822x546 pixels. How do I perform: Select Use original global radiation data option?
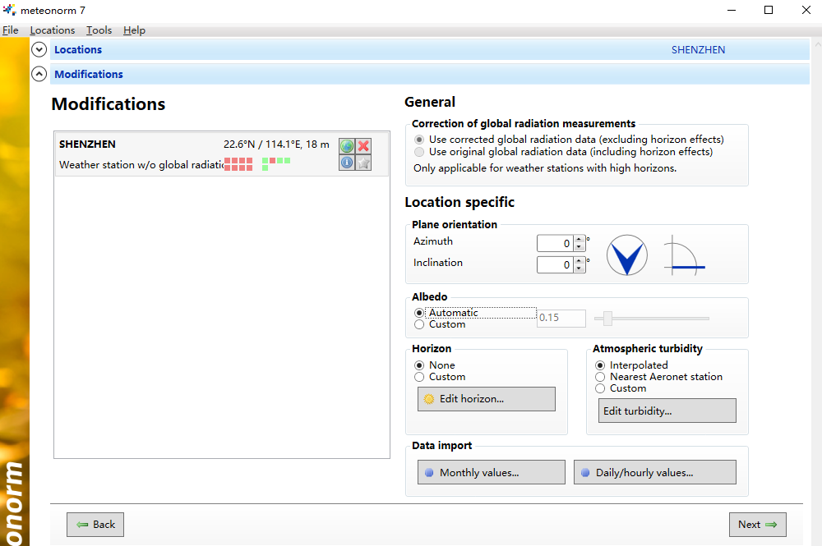(x=420, y=152)
